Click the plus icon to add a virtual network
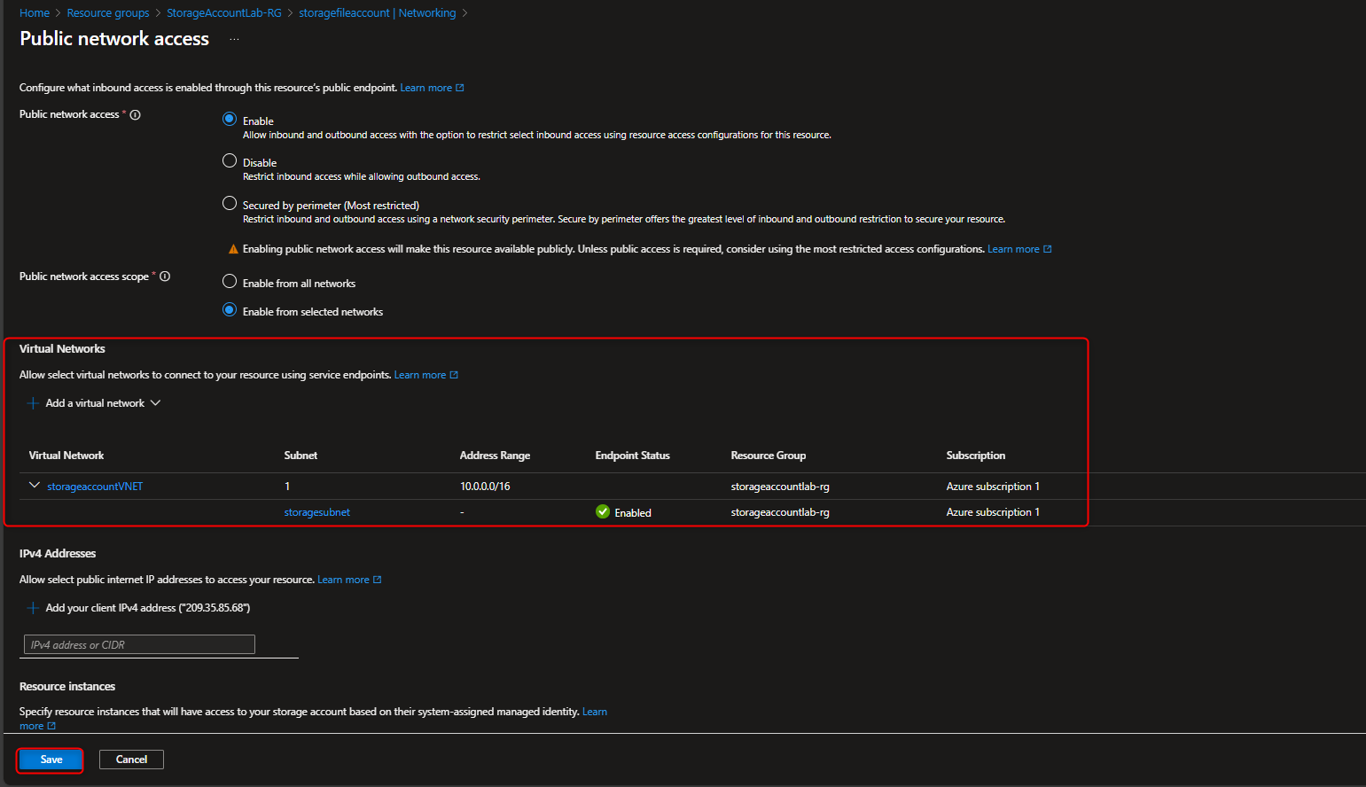Image resolution: width=1366 pixels, height=787 pixels. click(x=33, y=402)
